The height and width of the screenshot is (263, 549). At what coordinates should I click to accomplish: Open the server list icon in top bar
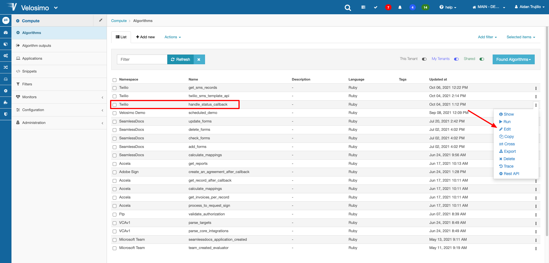point(363,7)
